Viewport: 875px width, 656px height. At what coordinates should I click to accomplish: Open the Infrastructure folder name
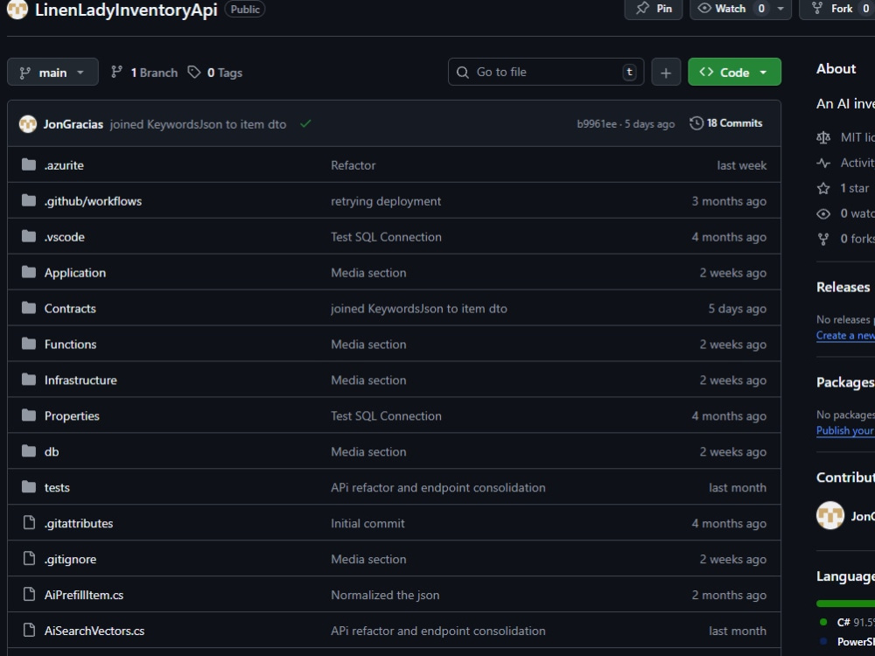(x=80, y=380)
